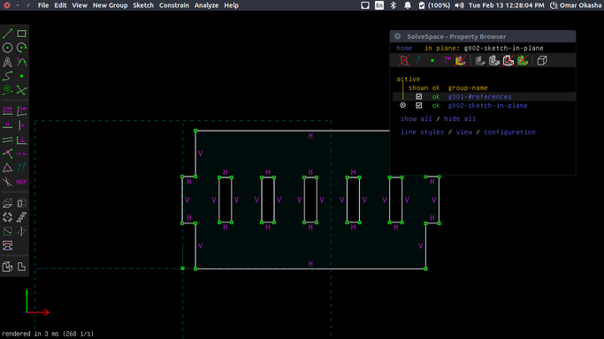Apply point on line constraint
This screenshot has width=604, height=339.
pos(7,154)
